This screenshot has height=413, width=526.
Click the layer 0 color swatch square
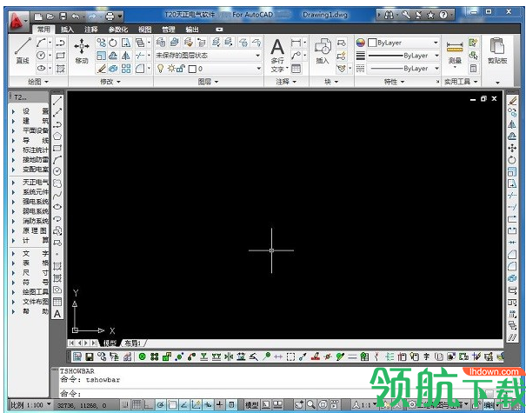pos(192,69)
